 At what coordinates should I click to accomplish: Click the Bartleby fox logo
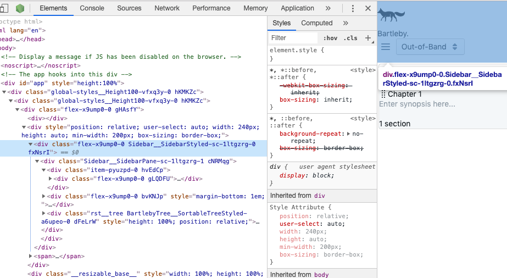pos(392,15)
